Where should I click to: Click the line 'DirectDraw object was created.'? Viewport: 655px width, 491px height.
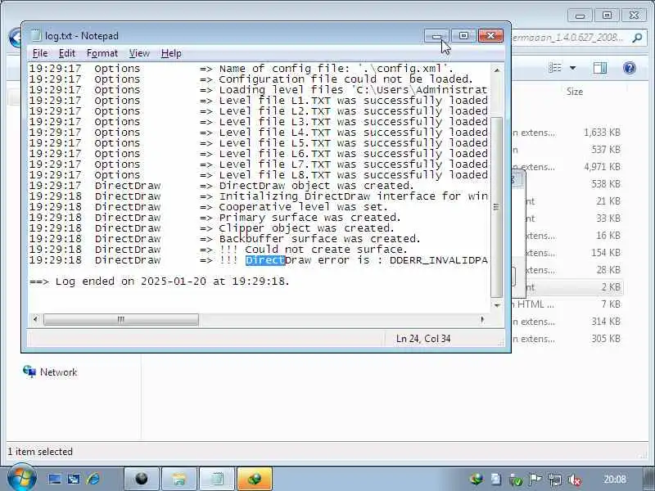tap(317, 186)
